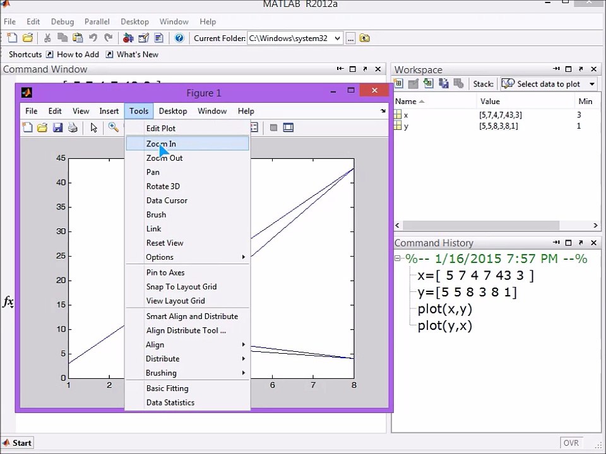Click the Copy icon in main toolbar

[62, 38]
